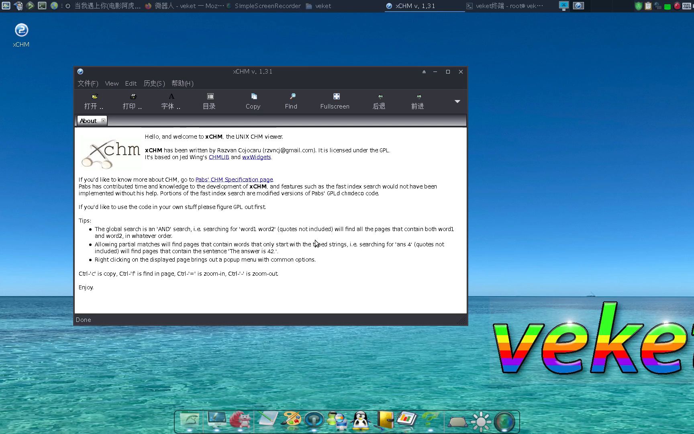Screen dimensions: 694x434
Task: Open the terminal launcher icon on the top panel
Action: click(x=42, y=6)
